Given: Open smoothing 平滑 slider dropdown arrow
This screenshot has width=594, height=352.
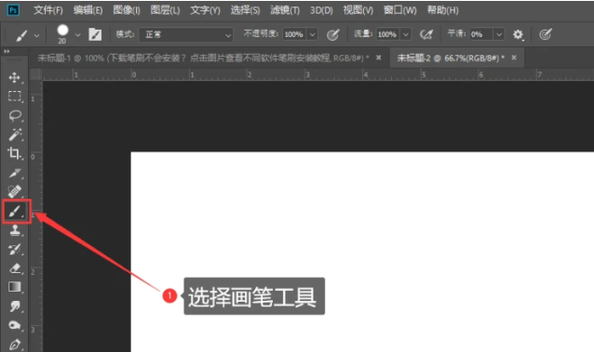Looking at the screenshot, I should coord(499,34).
